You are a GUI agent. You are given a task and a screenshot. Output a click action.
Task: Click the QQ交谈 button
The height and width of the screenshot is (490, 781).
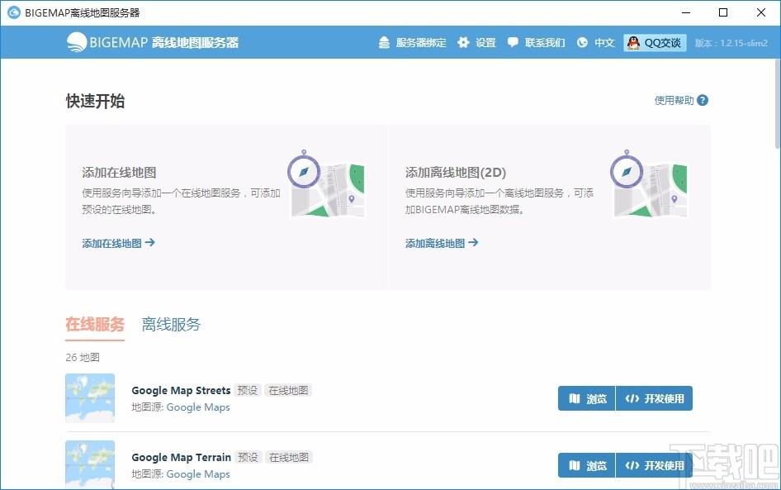point(655,43)
